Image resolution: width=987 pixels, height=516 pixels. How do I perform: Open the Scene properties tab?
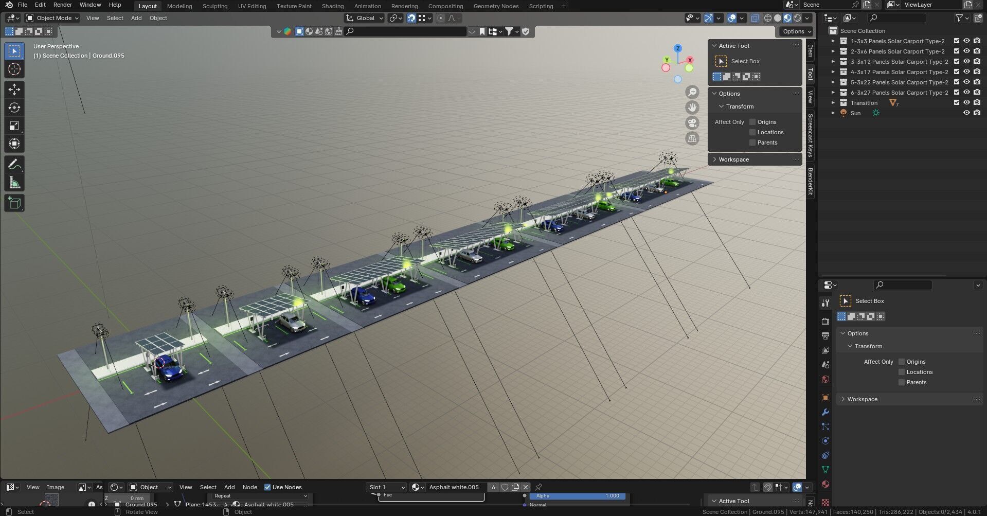click(x=826, y=364)
